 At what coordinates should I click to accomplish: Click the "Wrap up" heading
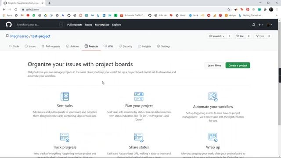click(x=213, y=147)
